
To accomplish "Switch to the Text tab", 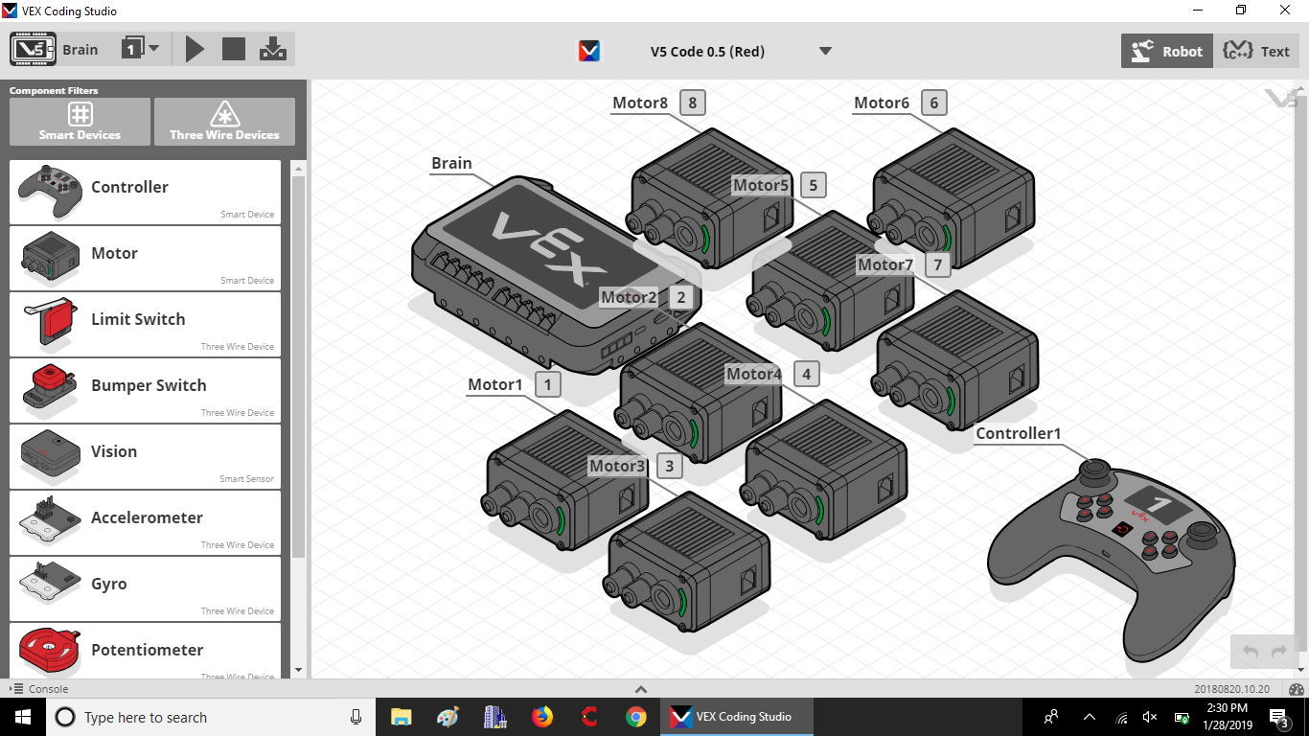I will click(1256, 51).
